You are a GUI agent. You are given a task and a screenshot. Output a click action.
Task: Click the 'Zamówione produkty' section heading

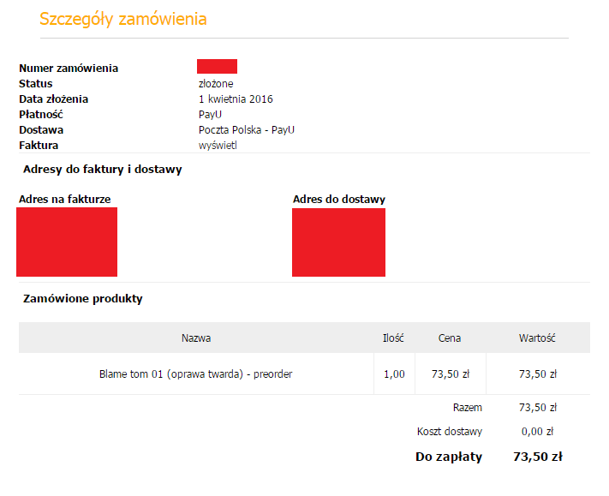tap(82, 298)
